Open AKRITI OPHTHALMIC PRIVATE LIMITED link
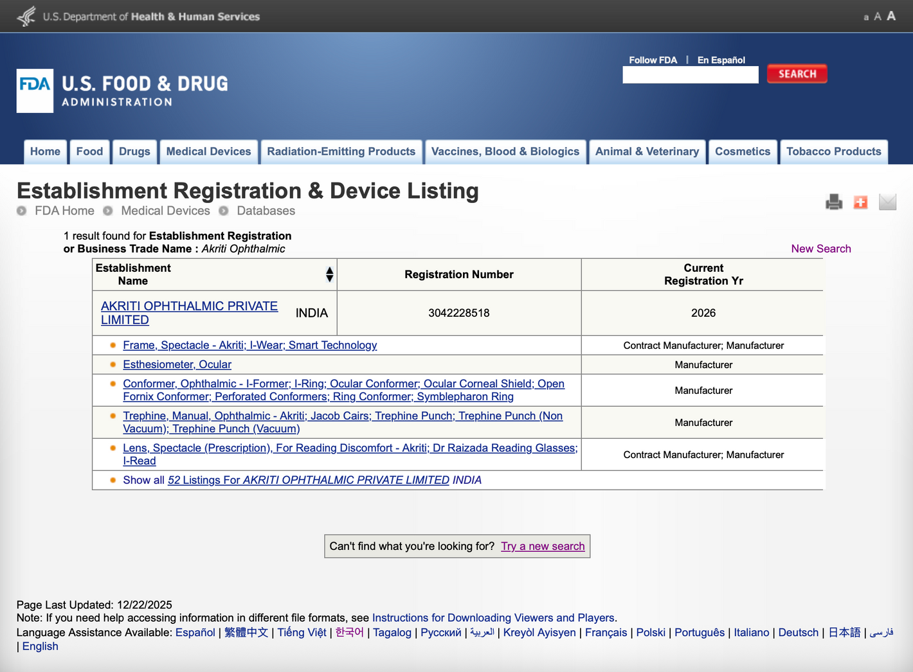Screen dimensions: 913x672 click(189, 313)
